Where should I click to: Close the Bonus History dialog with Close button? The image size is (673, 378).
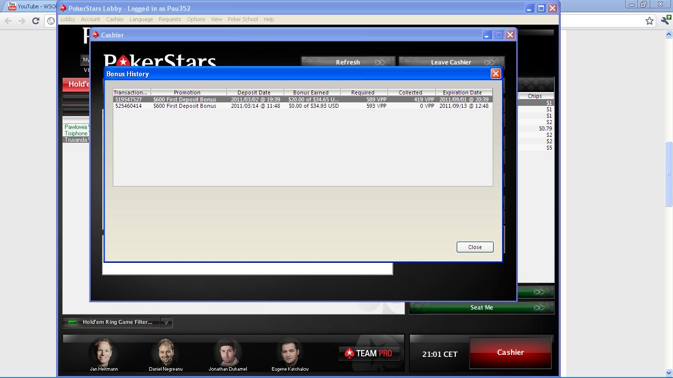(475, 247)
